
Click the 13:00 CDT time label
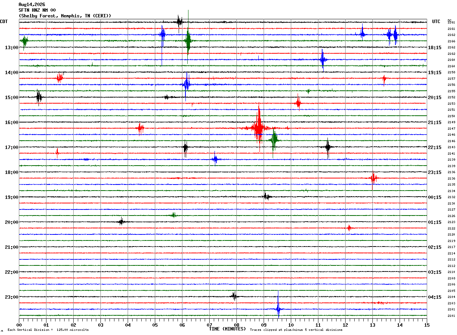click(x=11, y=47)
